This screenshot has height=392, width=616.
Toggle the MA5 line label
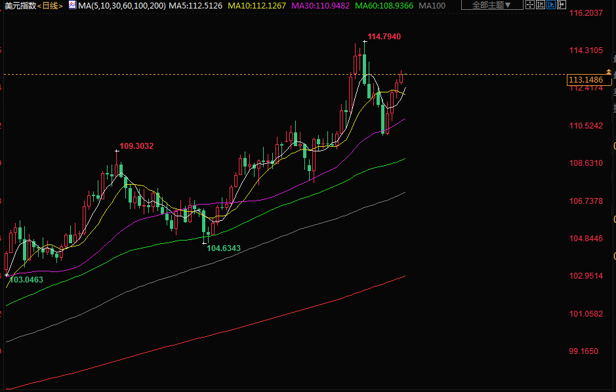195,5
